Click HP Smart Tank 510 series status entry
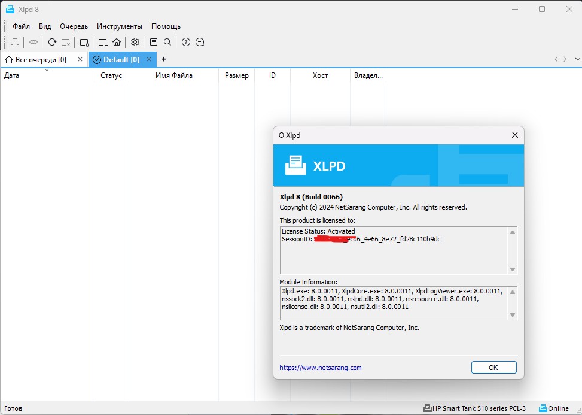The width and height of the screenshot is (582, 415). tap(475, 408)
